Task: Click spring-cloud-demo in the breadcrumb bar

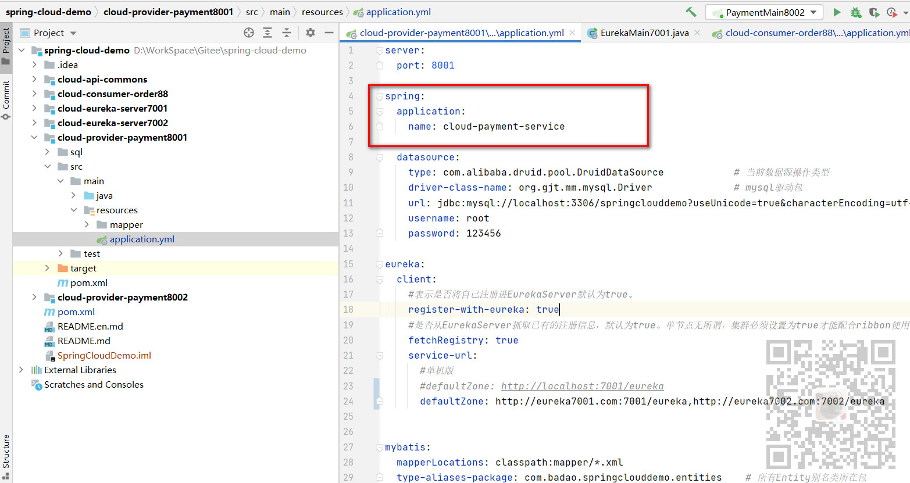Action: [x=48, y=12]
